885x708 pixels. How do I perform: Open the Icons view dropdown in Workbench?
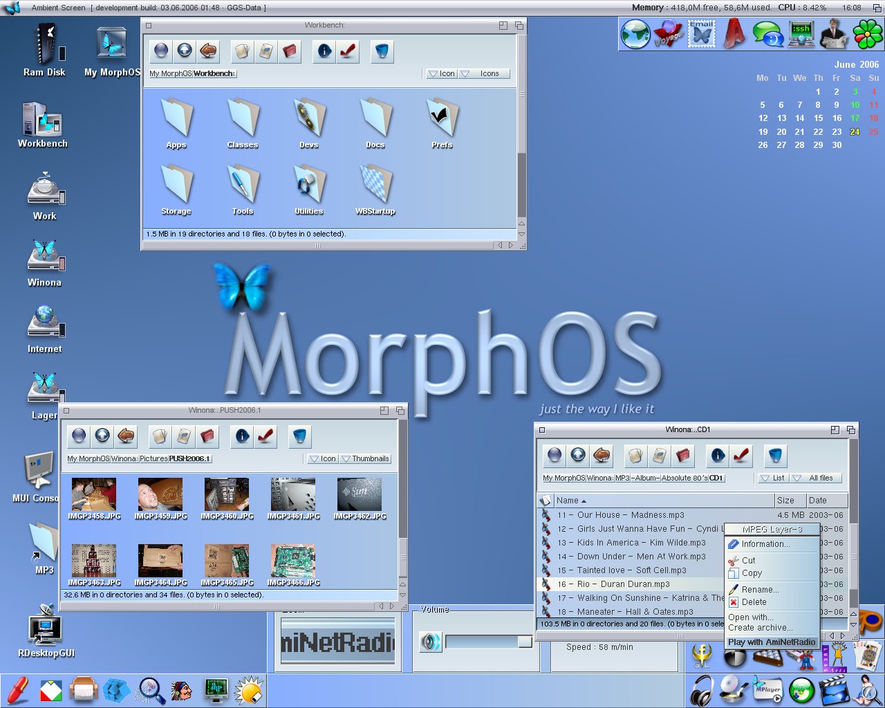point(484,73)
